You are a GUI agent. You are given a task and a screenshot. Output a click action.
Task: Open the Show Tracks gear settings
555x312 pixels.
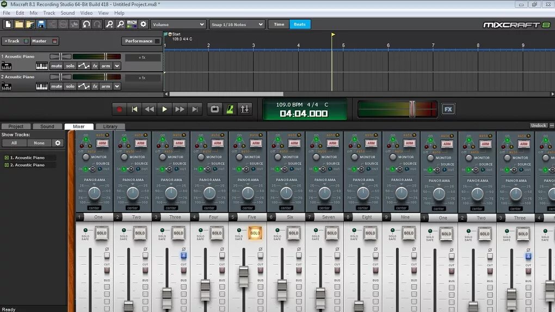pos(58,143)
